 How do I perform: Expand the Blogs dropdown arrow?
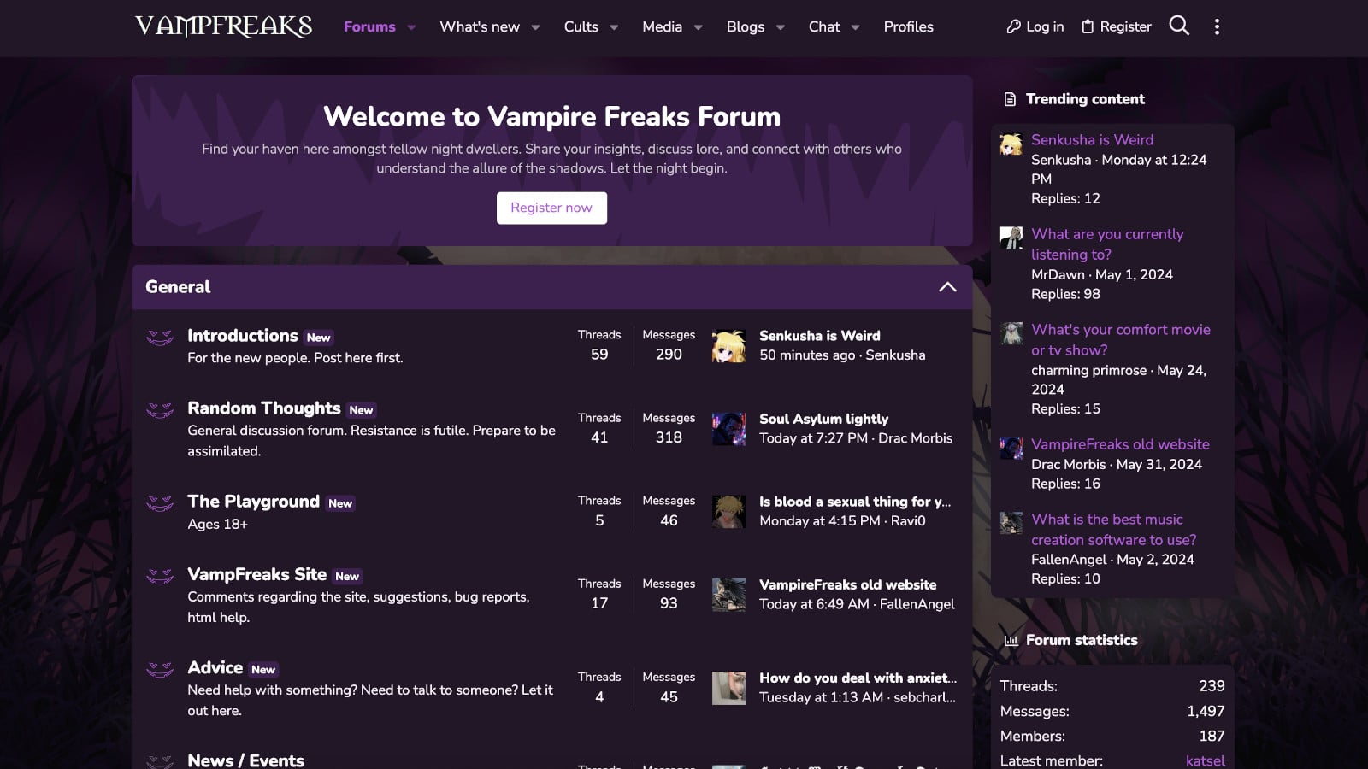[x=780, y=27]
